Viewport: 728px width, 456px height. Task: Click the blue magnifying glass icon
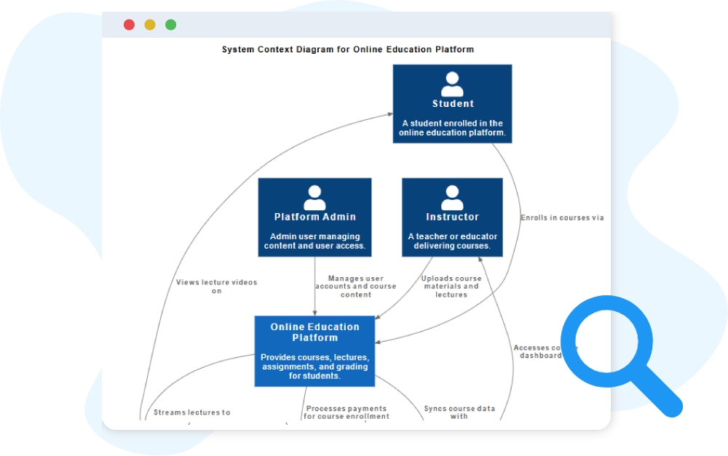(621, 356)
